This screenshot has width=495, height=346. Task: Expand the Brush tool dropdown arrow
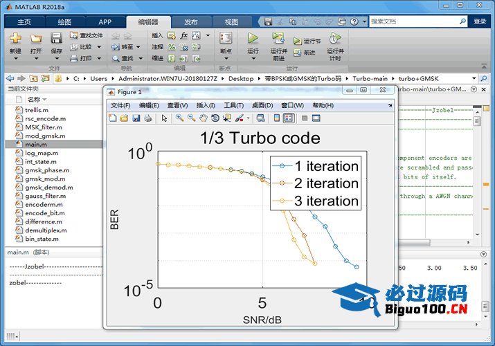247,118
